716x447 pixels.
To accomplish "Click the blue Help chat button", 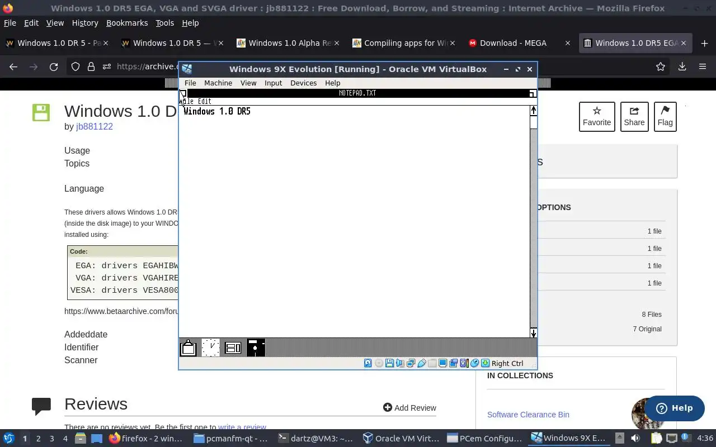I will pos(674,408).
